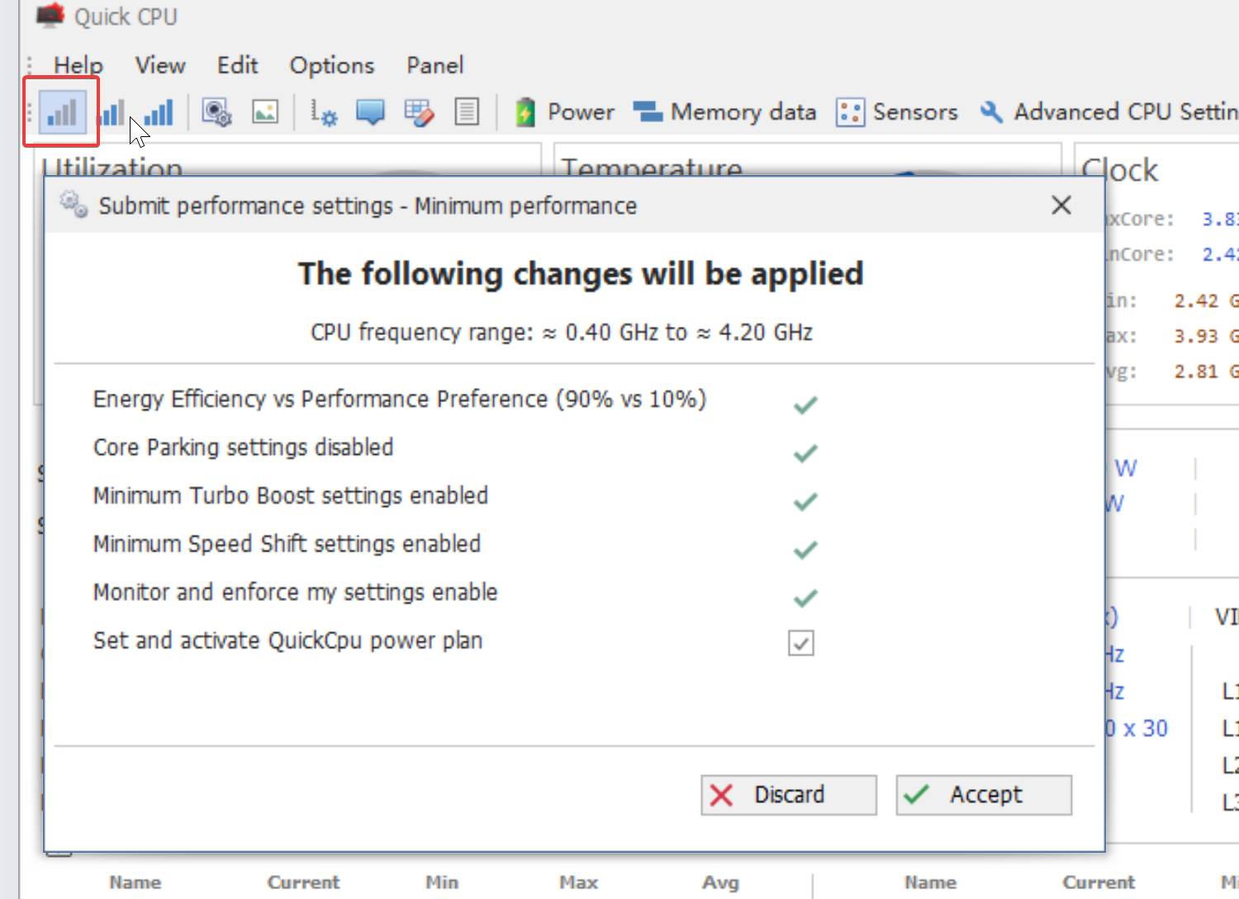
Task: Open the Panel menu
Action: pyautogui.click(x=434, y=65)
